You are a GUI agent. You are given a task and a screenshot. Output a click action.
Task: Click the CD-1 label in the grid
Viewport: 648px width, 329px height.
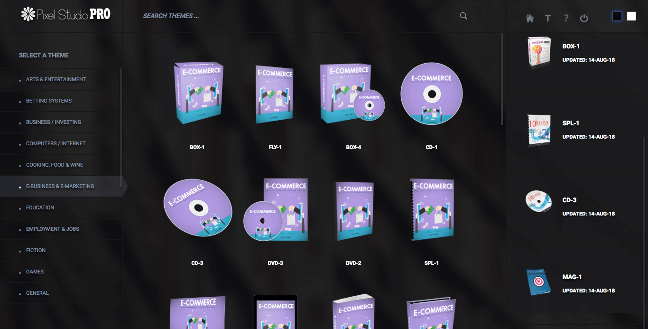432,147
